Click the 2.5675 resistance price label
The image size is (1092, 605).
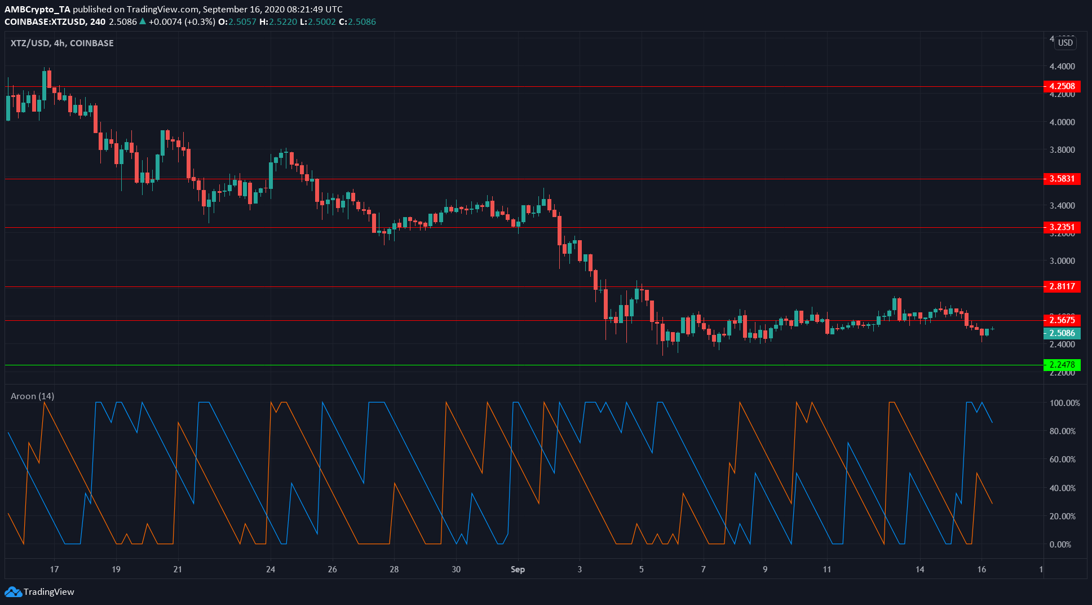[x=1062, y=320]
